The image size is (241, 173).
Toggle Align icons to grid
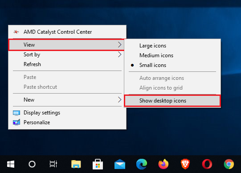172,88
